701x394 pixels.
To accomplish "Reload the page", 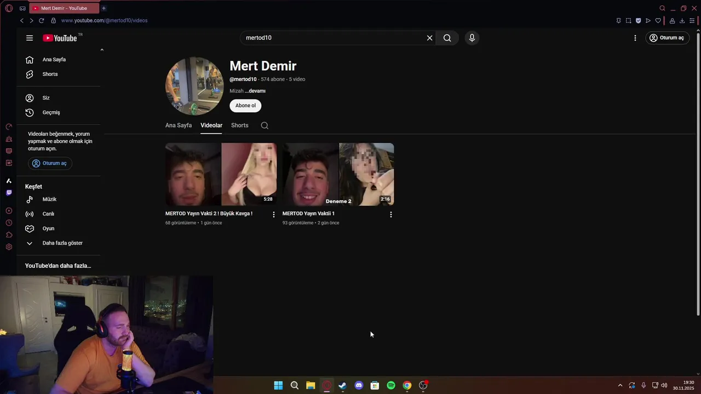I will point(41,20).
